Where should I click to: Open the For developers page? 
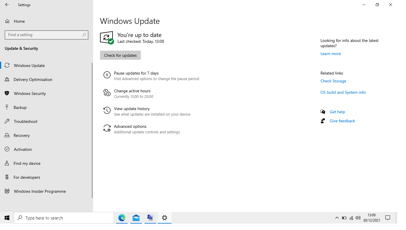coord(27,177)
